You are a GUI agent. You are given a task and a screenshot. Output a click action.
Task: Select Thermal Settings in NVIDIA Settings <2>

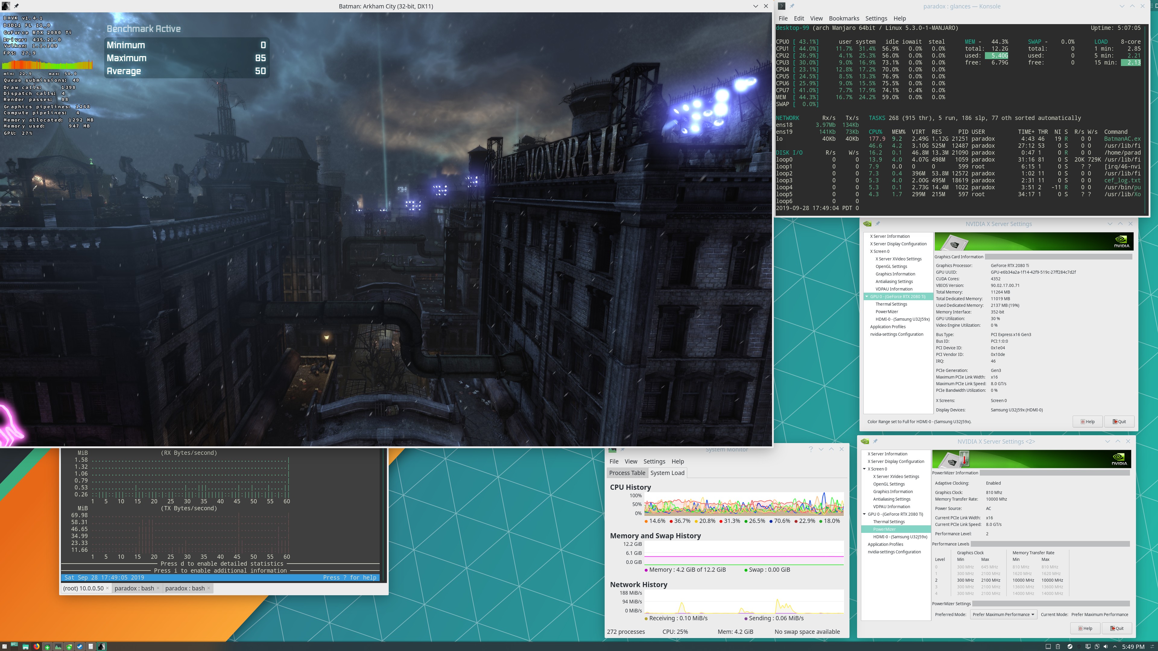pos(889,522)
